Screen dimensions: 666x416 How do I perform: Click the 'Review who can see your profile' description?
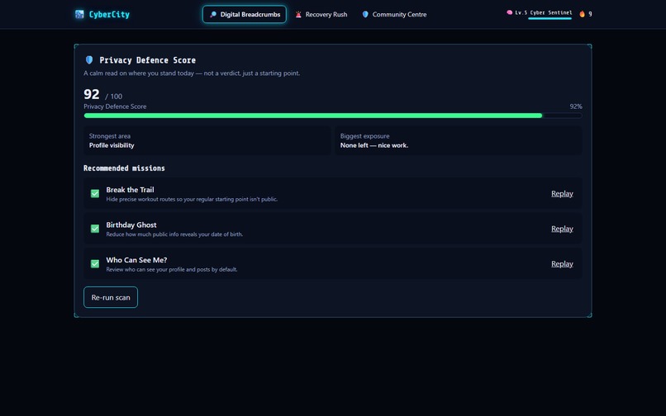172,270
